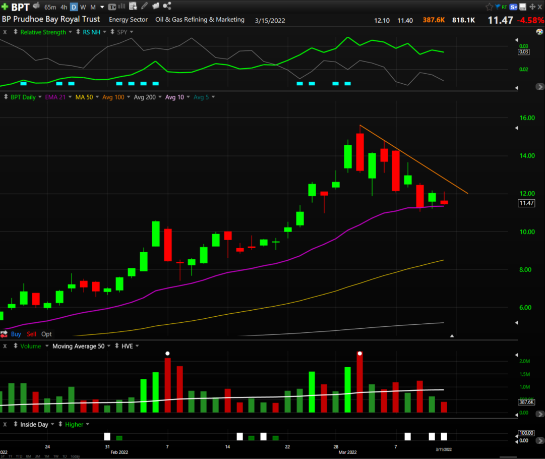Select the D daily timeframe
Viewport: 545px width, 459px height.
[x=74, y=7]
